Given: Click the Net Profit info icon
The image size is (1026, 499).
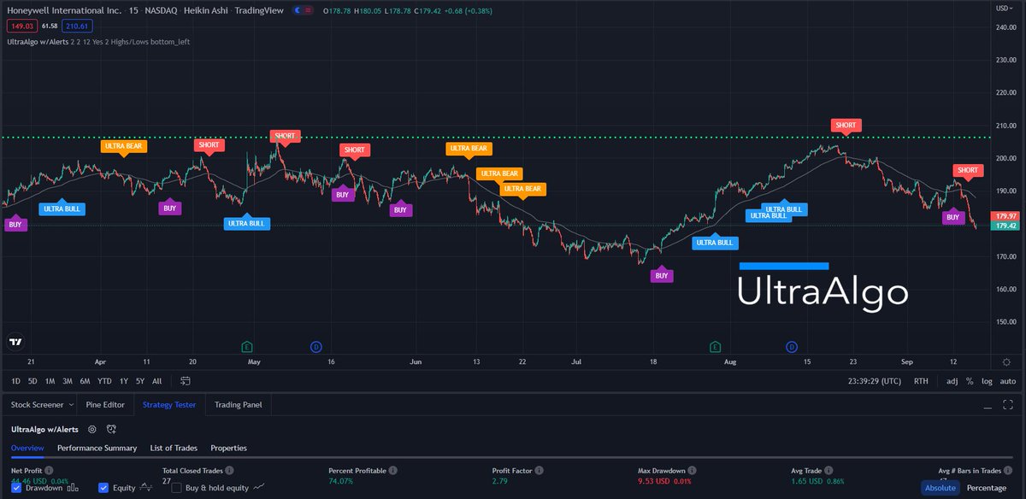Looking at the screenshot, I should click(49, 471).
